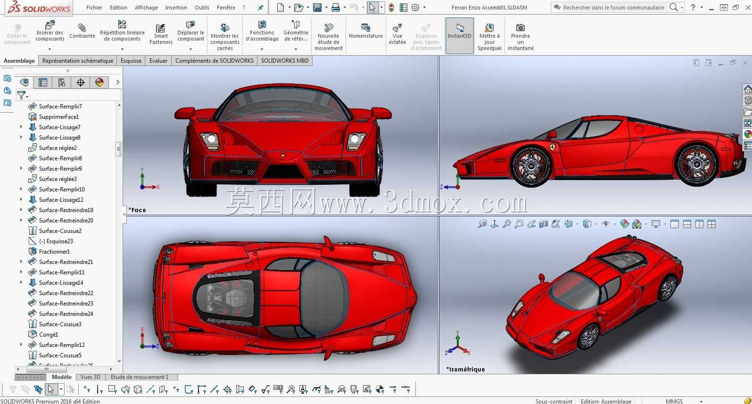The image size is (752, 404).
Task: Click the Print icon
Action: (x=335, y=8)
